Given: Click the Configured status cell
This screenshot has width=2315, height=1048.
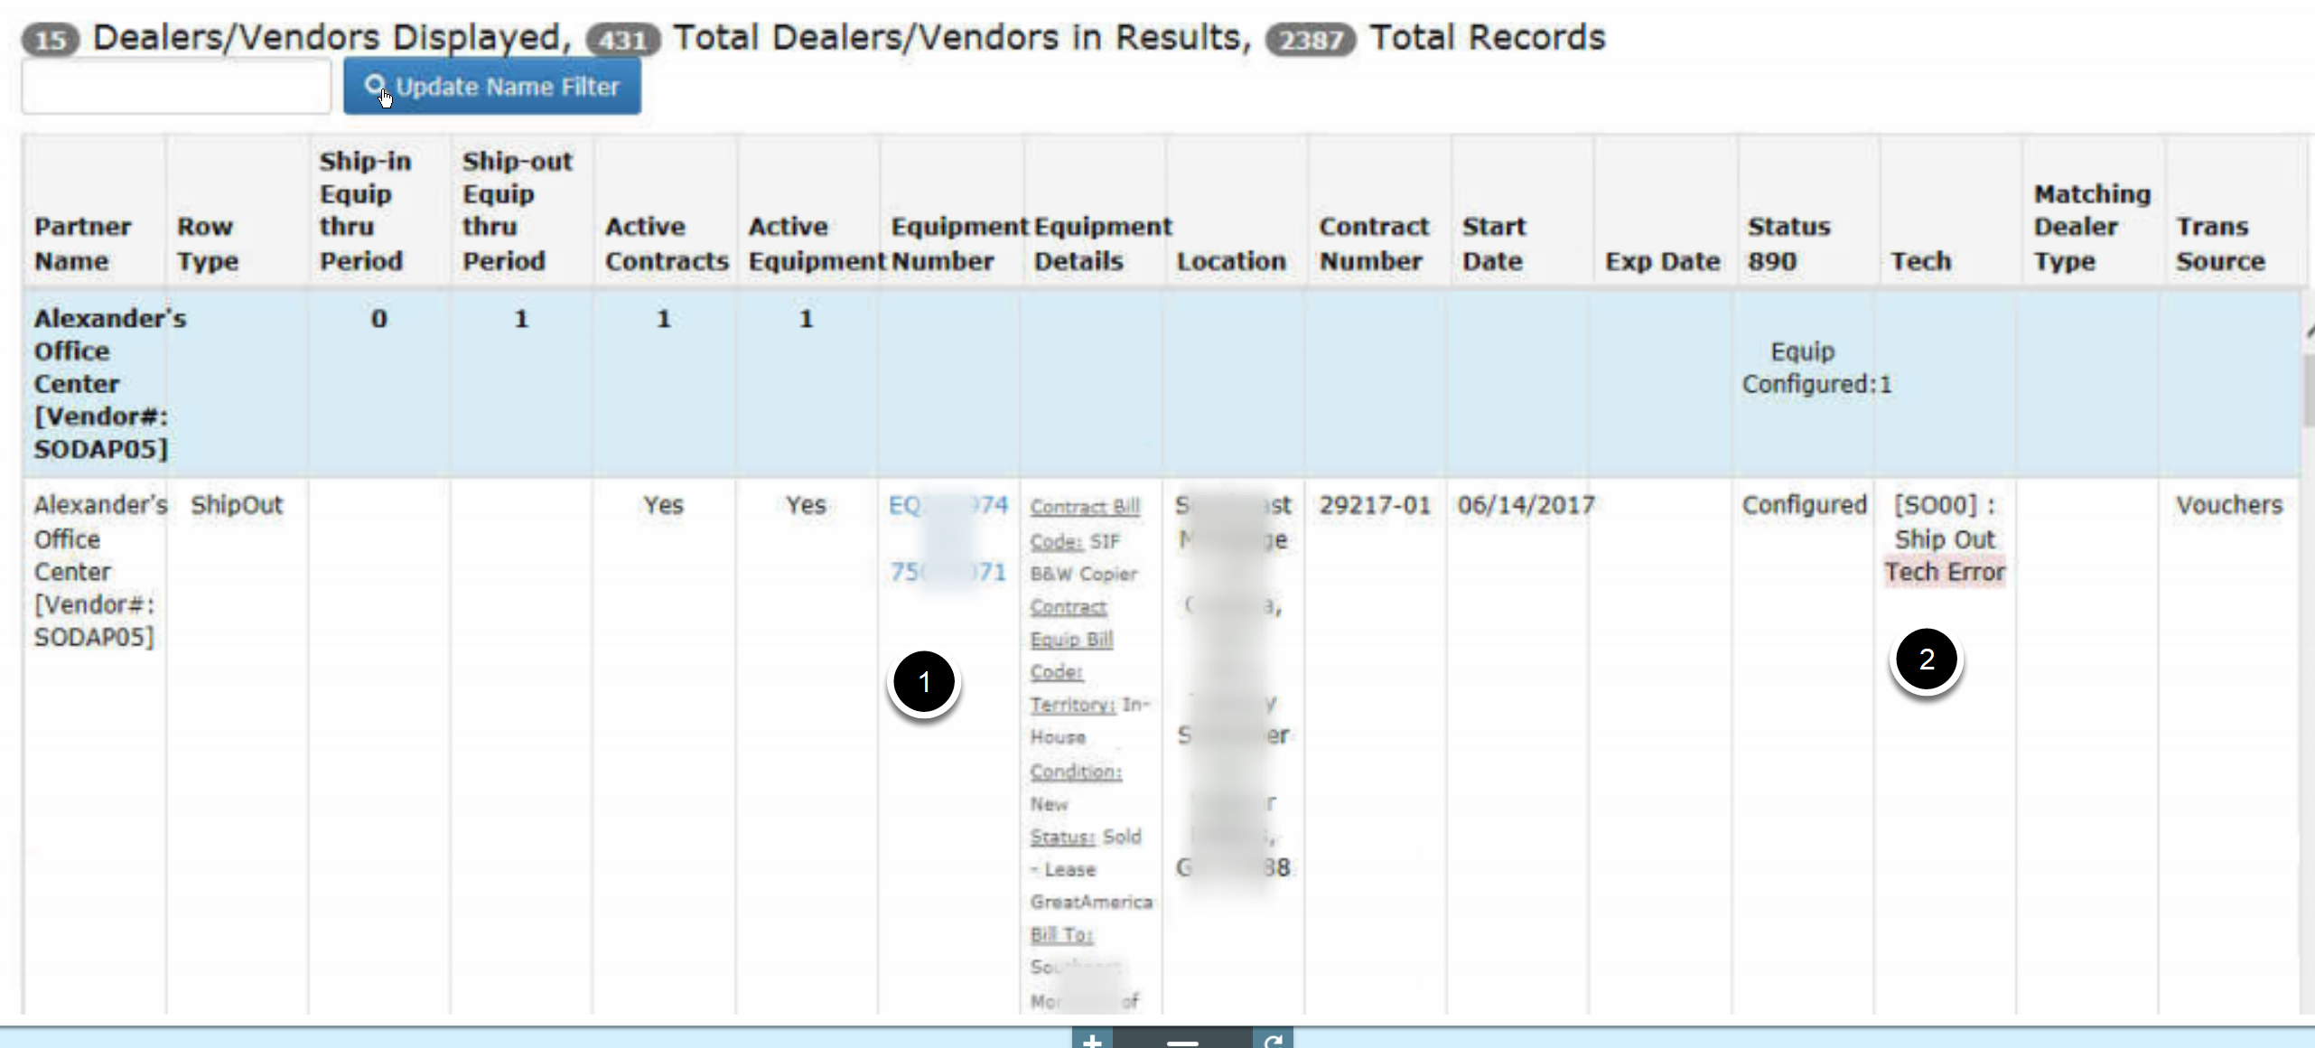Looking at the screenshot, I should (x=1804, y=505).
